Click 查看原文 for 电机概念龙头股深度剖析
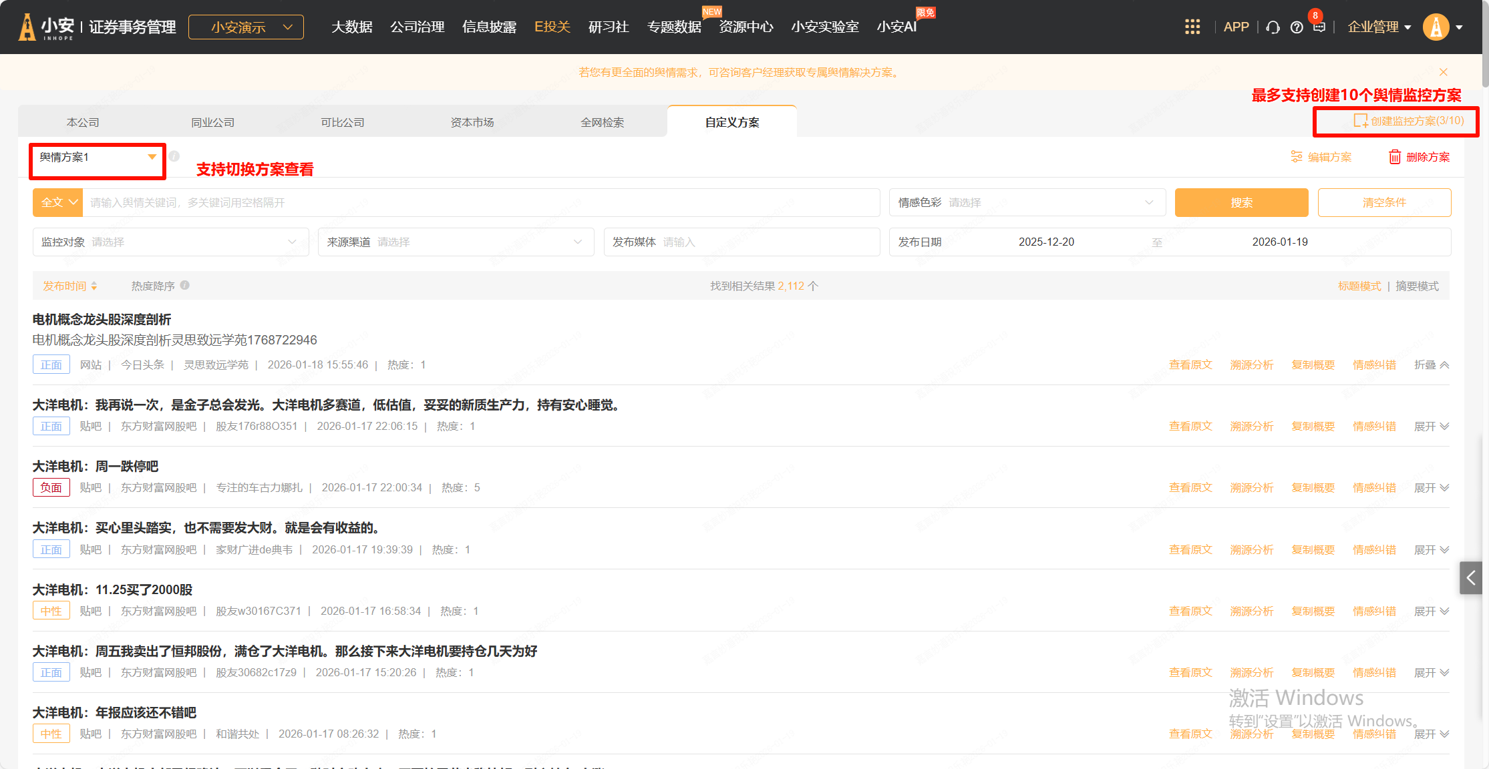Image resolution: width=1489 pixels, height=769 pixels. 1190,364
